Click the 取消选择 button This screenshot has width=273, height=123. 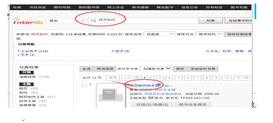[x=105, y=69]
